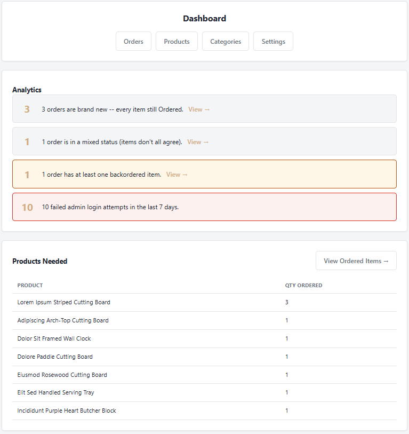Select Eiusmod Rosewood Cutting Board row

coord(204,375)
